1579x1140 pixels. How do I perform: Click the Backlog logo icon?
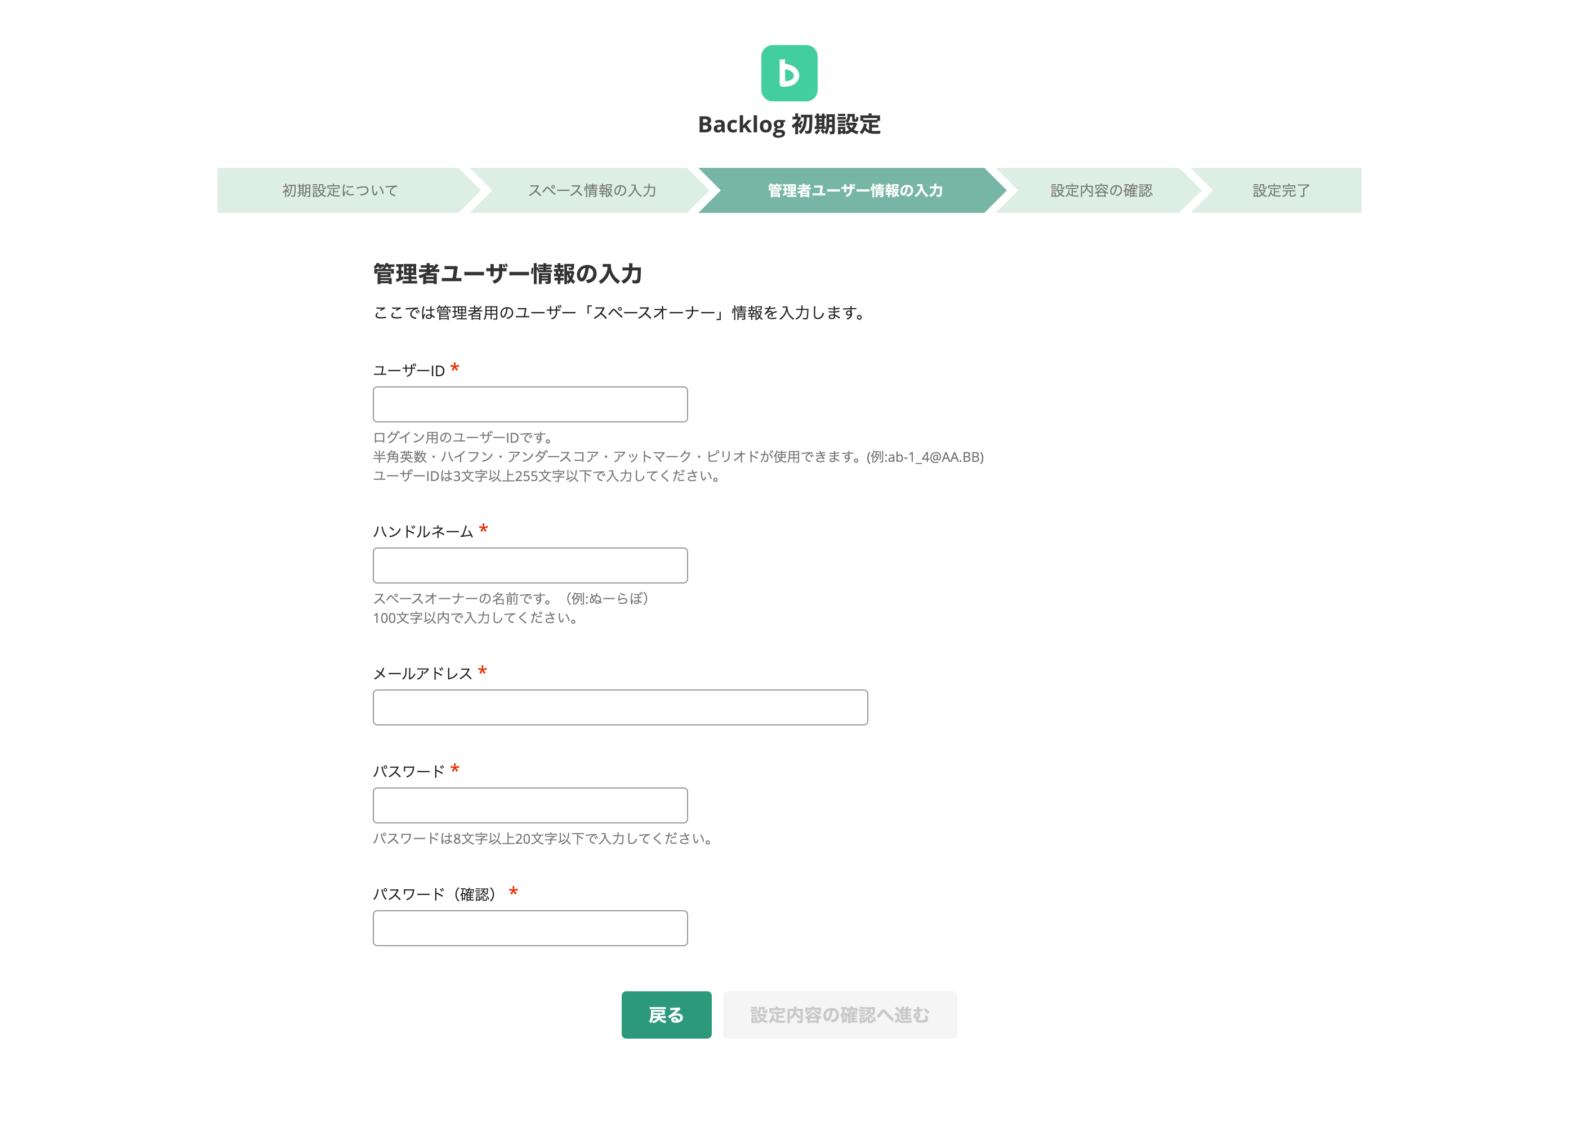(x=788, y=73)
